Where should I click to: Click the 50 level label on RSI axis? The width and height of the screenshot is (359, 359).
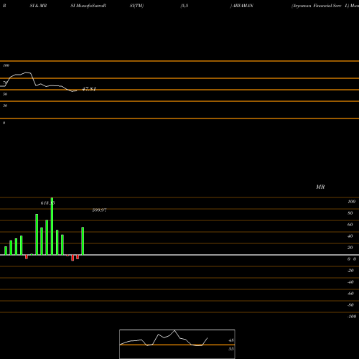5,94
